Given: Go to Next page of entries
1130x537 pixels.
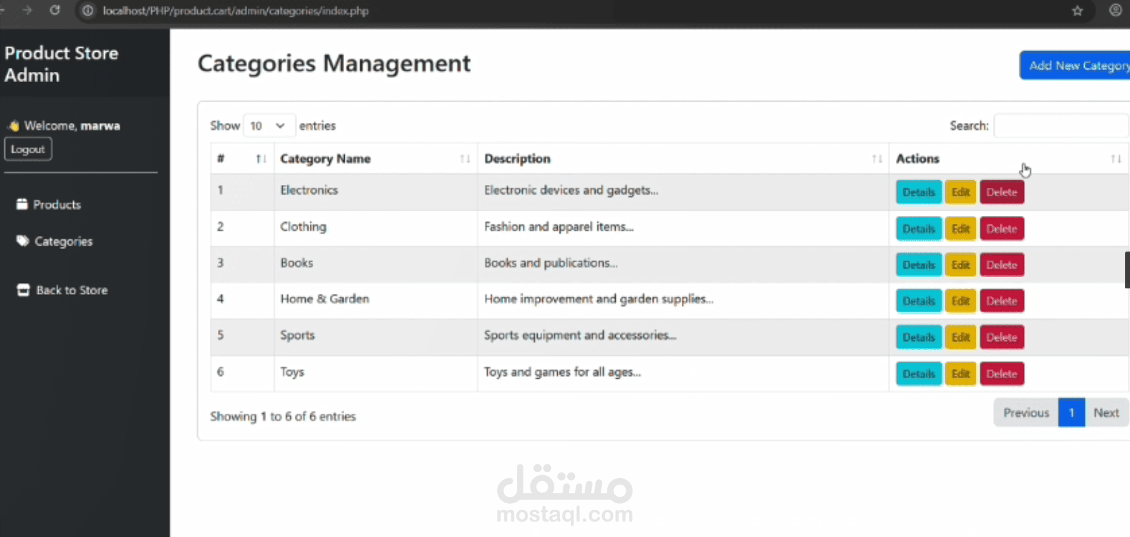Looking at the screenshot, I should click(1106, 413).
